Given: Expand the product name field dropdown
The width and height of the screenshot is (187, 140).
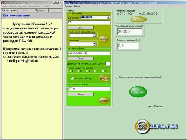Looking at the screenshot, I should pyautogui.click(x=94, y=35).
